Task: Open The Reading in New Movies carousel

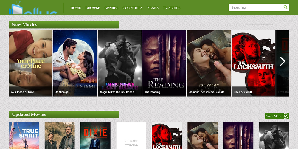Action: coord(164,63)
